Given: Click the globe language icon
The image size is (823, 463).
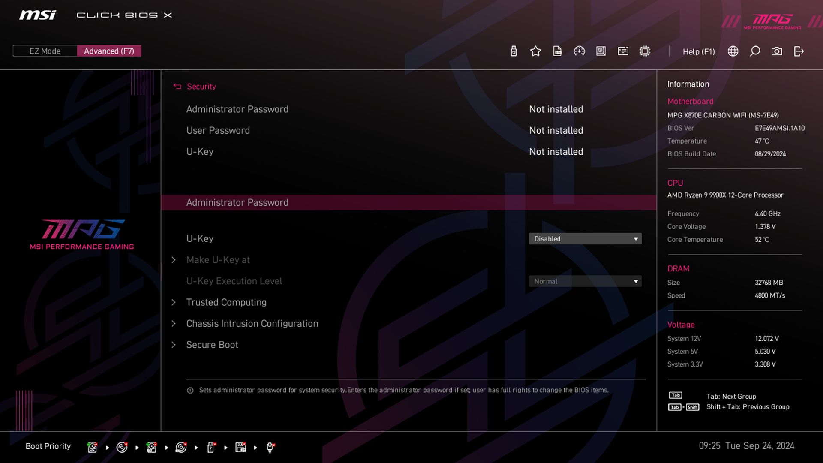Looking at the screenshot, I should pyautogui.click(x=733, y=51).
